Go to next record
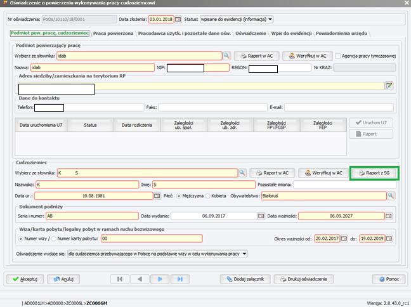This screenshot has height=307, width=411. tap(160, 279)
